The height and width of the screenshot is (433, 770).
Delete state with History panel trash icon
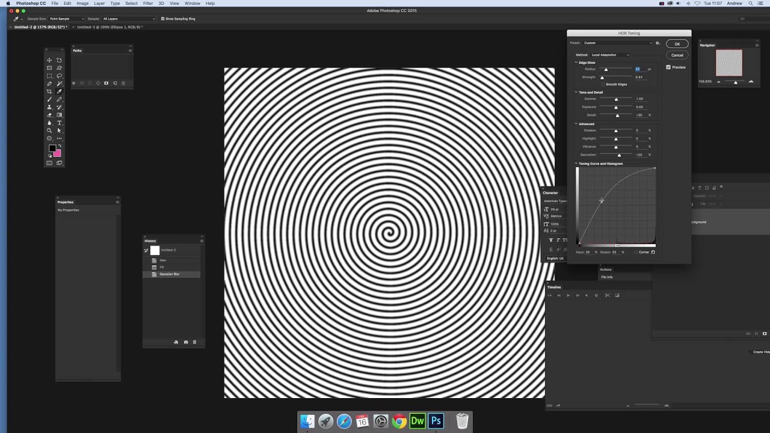(194, 342)
